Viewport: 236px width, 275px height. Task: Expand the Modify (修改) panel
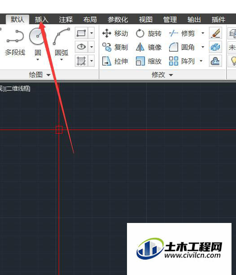tap(162, 75)
